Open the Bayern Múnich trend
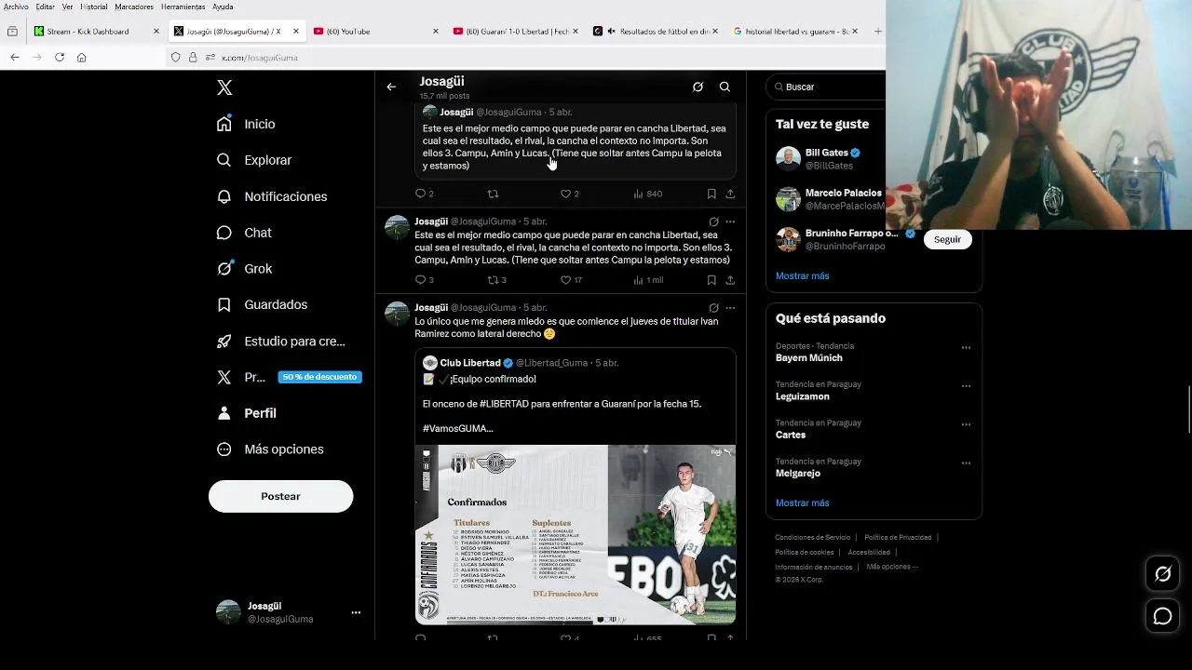The image size is (1192, 670). [x=809, y=357]
